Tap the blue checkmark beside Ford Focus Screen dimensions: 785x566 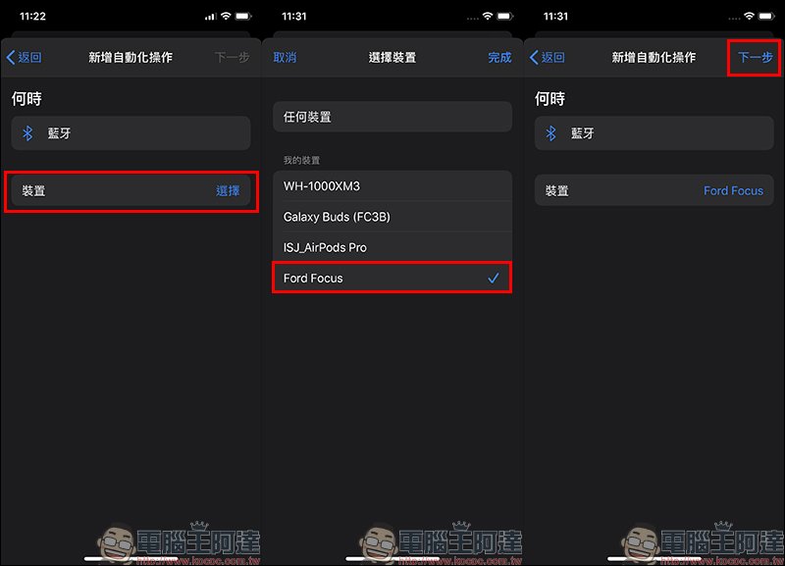click(x=494, y=278)
